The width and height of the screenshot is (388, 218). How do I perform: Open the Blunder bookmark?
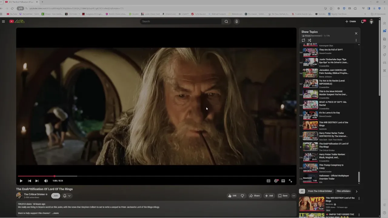[x=134, y=14]
